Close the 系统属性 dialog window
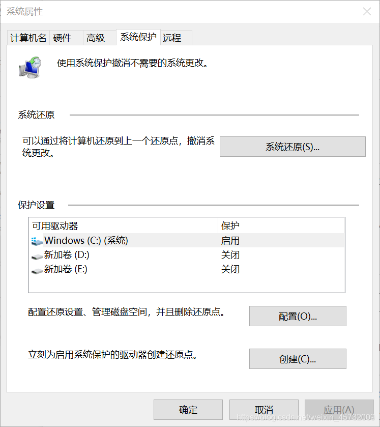 (x=367, y=11)
